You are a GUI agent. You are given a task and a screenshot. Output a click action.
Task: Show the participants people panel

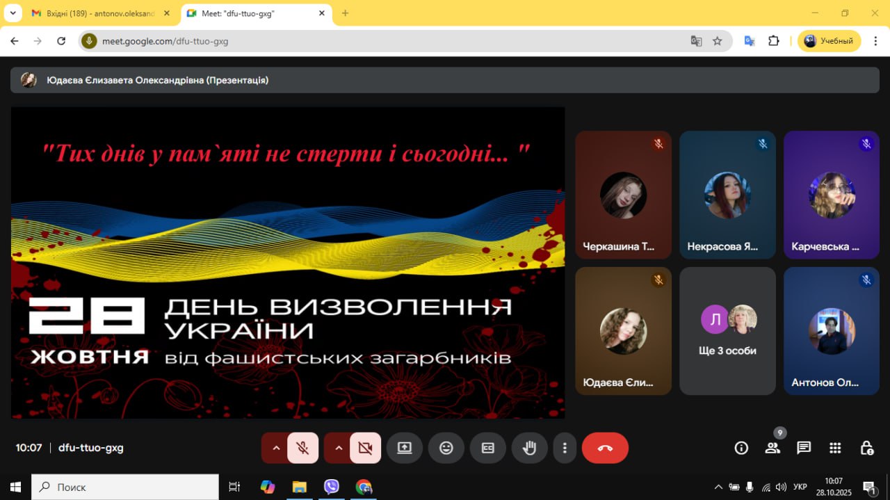[x=772, y=448]
